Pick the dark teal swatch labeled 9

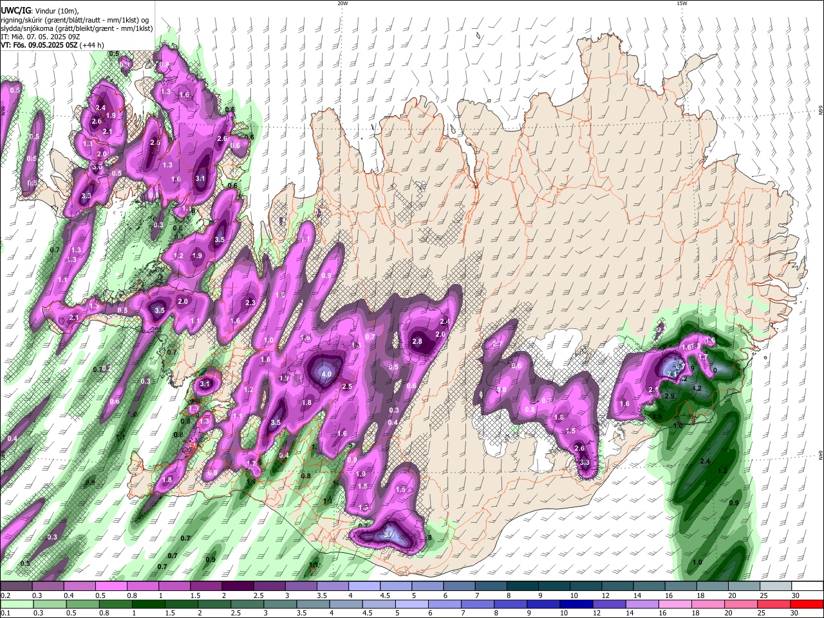tap(555, 586)
